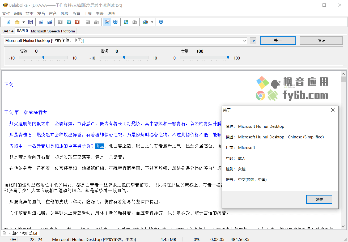Switch to the SAPI 4 tab
Viewport: 348px width, 242px height.
(x=8, y=31)
